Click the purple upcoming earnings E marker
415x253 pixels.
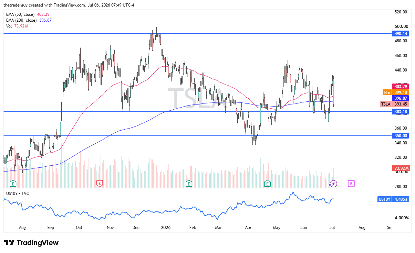351,184
